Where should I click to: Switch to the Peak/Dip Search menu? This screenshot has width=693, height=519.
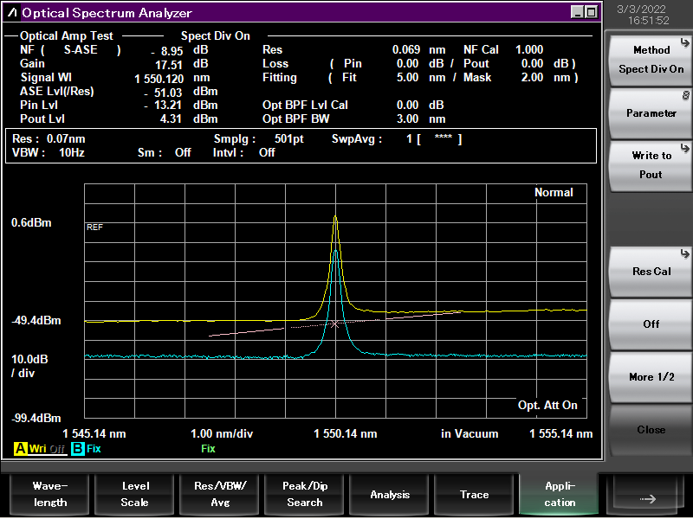304,494
